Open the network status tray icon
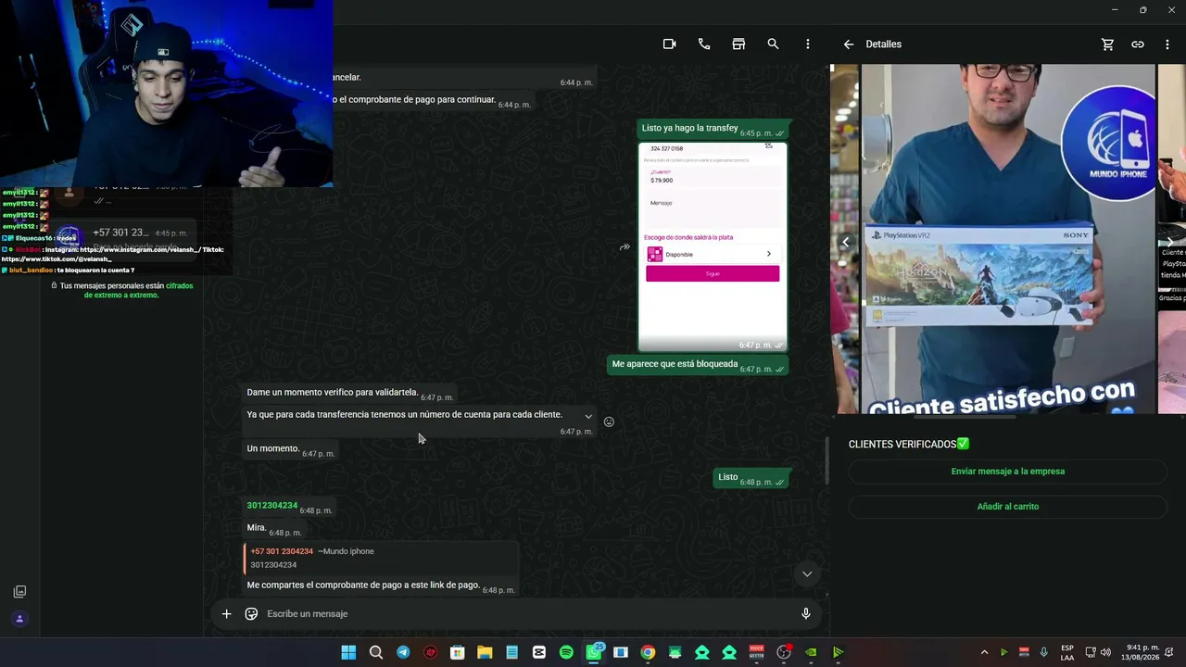Screen dimensions: 1186x667 point(1091,652)
